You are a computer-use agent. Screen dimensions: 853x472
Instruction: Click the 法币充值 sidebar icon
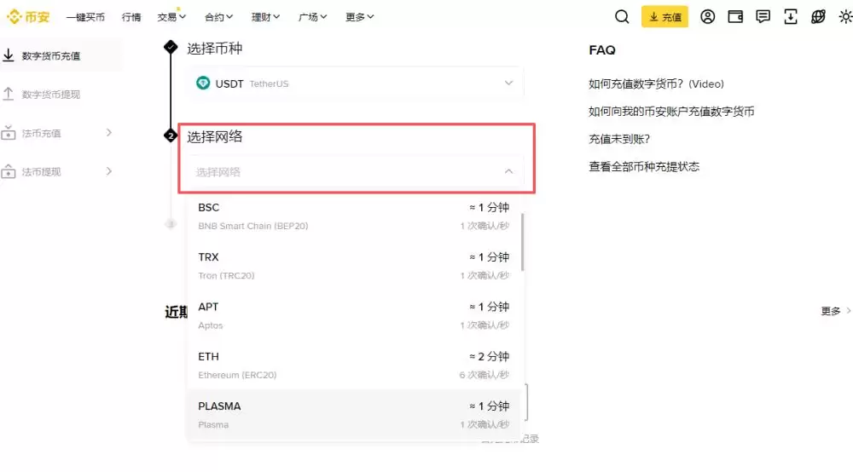tap(9, 133)
